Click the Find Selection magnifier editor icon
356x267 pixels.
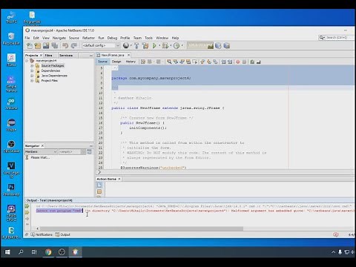[169, 62]
